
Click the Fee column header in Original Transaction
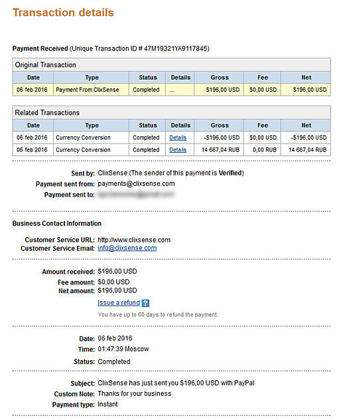(x=262, y=78)
